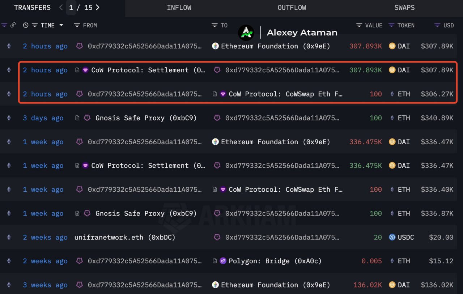
Task: Open the FROM column filter
Action: coord(90,25)
